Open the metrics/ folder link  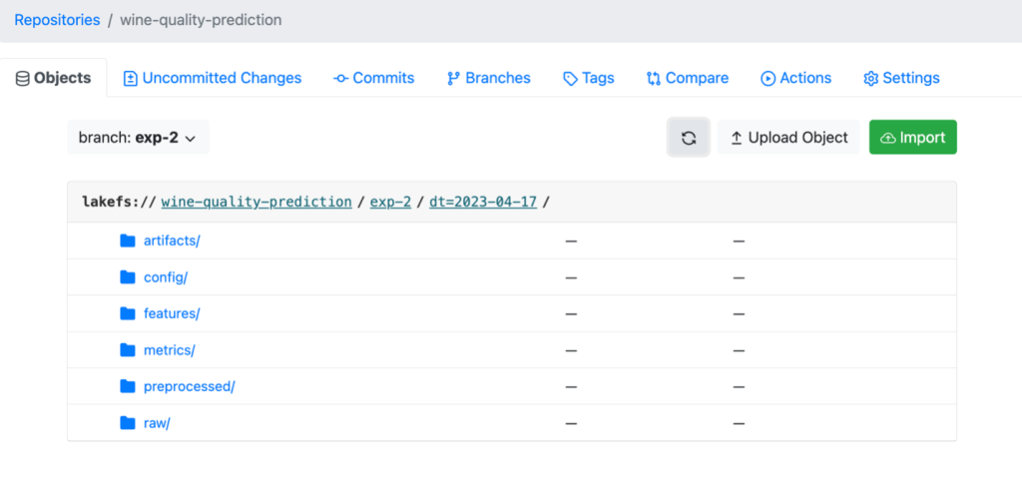[x=170, y=350]
